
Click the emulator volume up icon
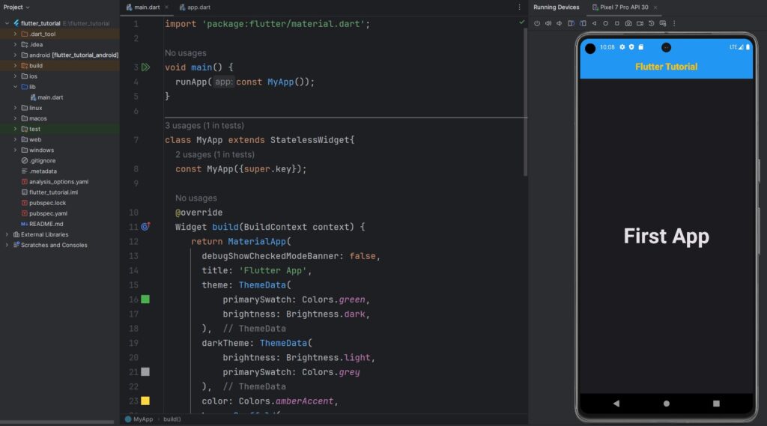[x=548, y=23]
